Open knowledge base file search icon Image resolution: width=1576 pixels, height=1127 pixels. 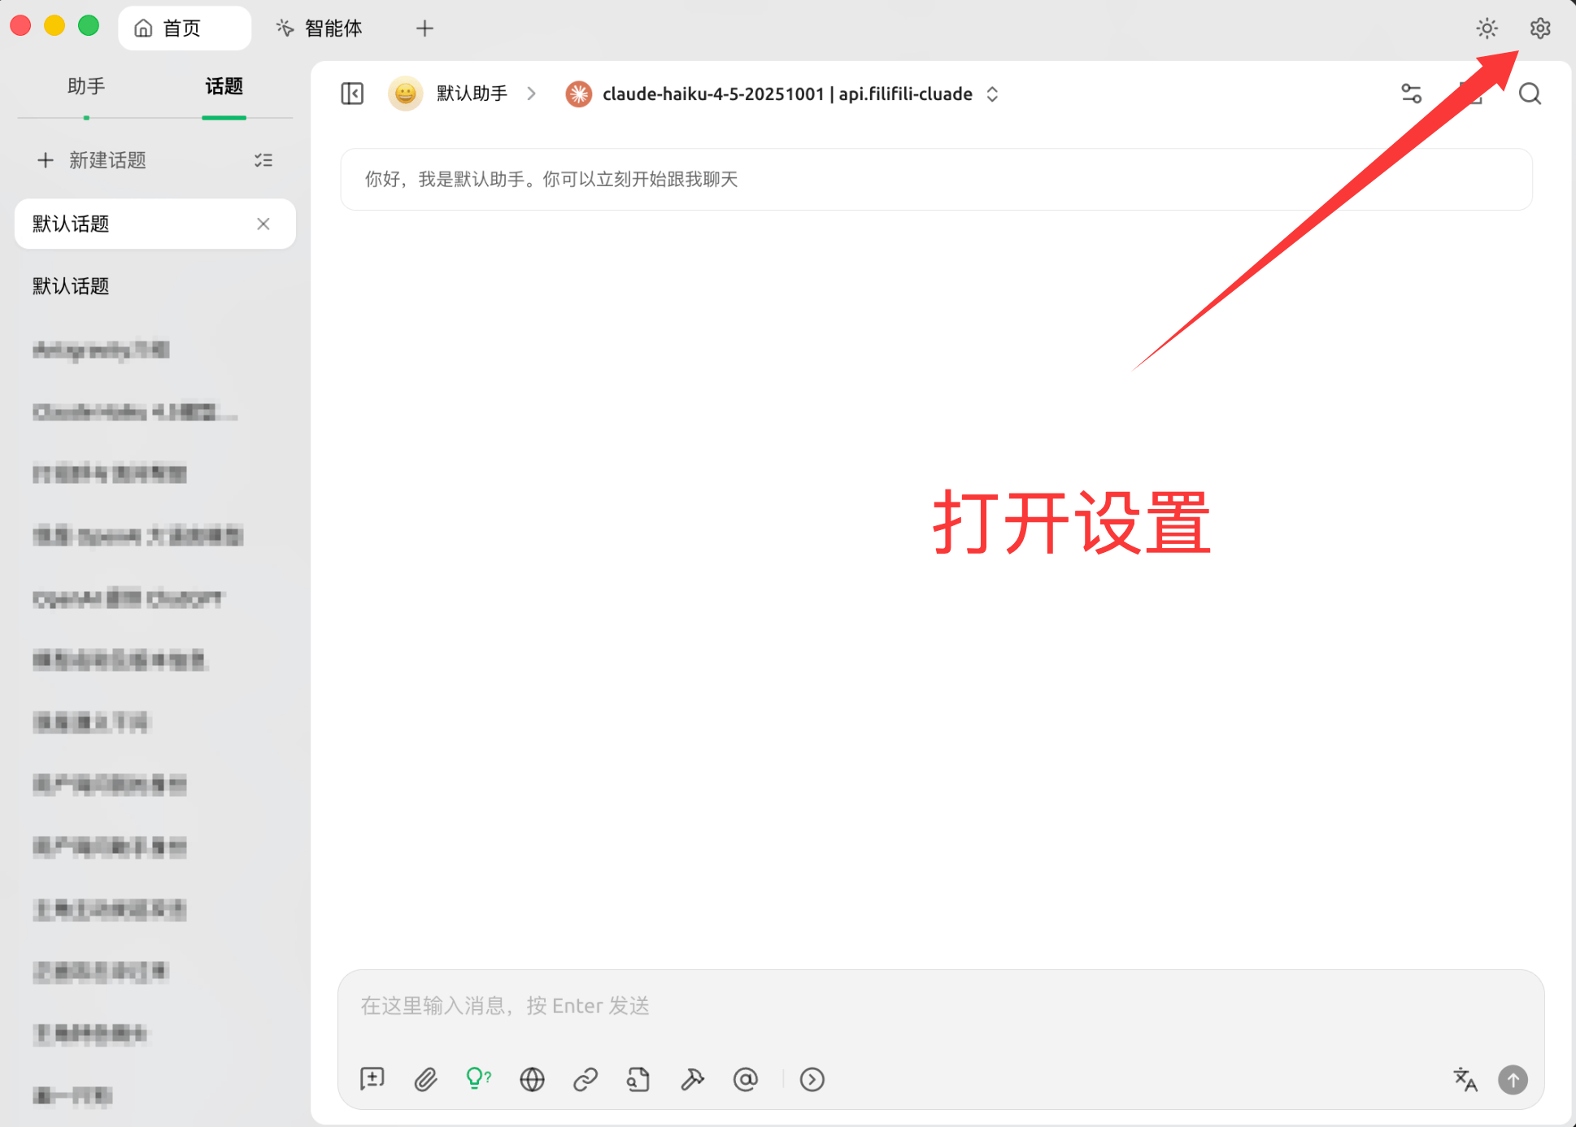click(638, 1079)
